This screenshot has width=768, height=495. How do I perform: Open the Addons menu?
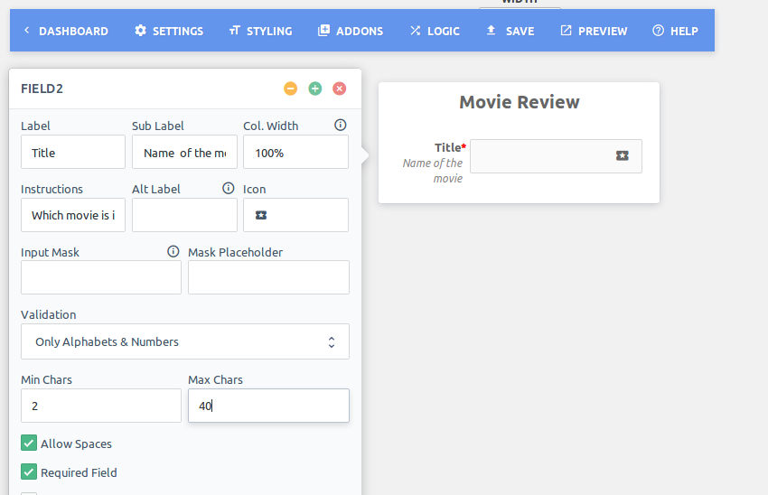pos(351,31)
